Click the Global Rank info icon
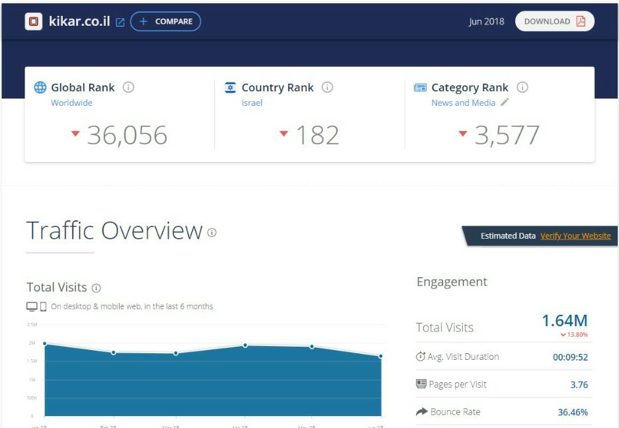Screen dimensions: 619x428 point(128,87)
